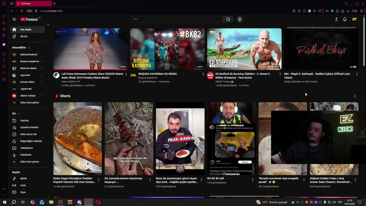The image size is (366, 206).
Task: Open the upload/create icon in YouTube header
Action: 336,19
